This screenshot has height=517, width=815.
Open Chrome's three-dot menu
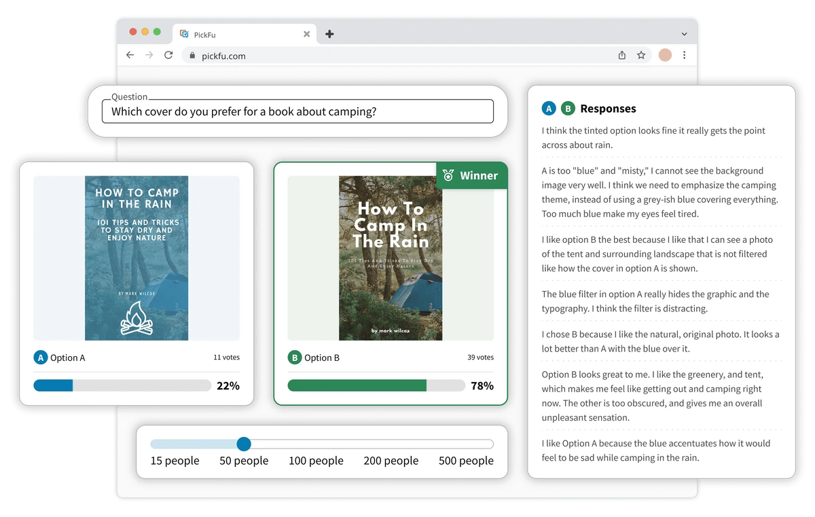[684, 55]
